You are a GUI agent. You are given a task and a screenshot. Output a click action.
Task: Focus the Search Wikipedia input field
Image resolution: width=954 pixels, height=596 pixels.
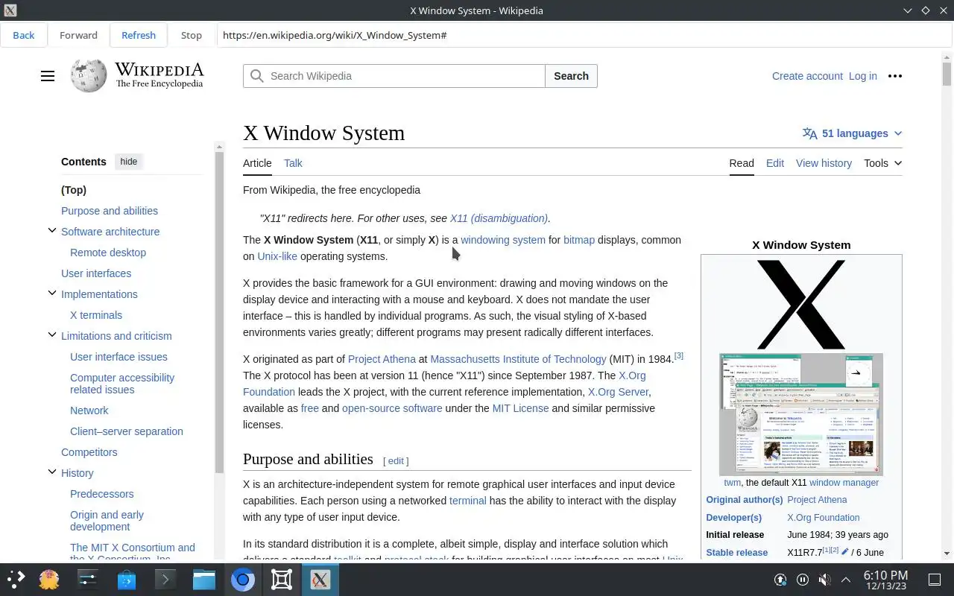[394, 76]
